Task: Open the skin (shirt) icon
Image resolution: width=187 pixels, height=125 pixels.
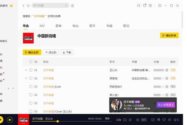Action: pos(144,6)
